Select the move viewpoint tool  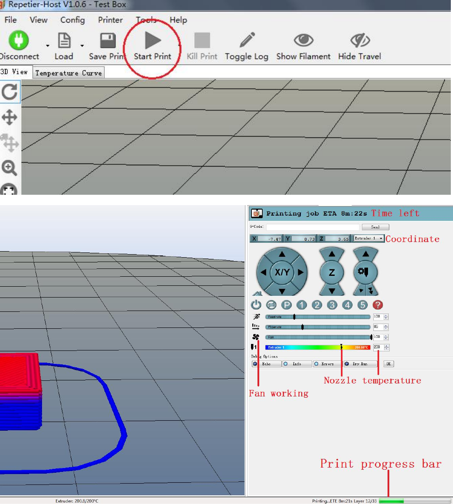(x=10, y=117)
